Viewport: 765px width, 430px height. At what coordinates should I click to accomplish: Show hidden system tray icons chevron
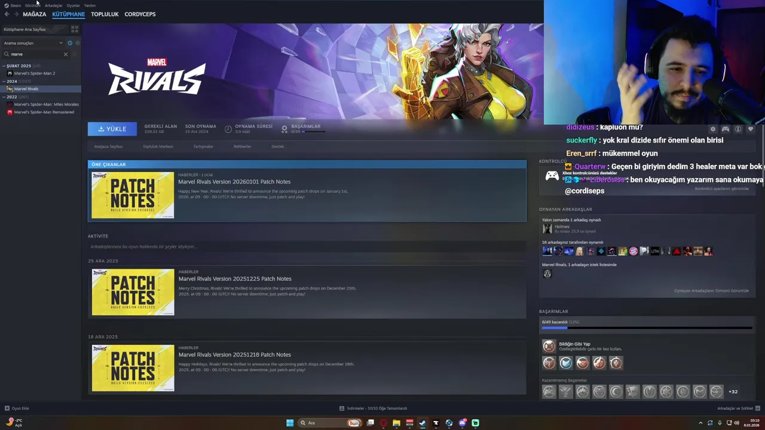coord(700,423)
